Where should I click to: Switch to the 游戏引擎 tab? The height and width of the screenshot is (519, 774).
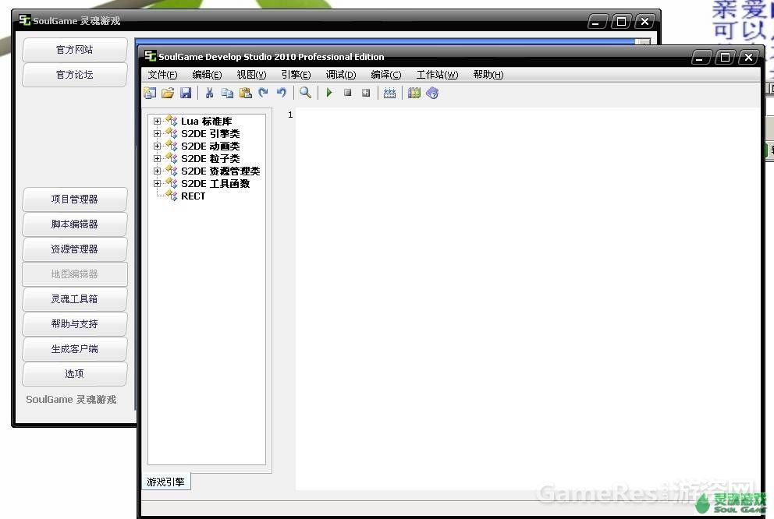pyautogui.click(x=165, y=482)
